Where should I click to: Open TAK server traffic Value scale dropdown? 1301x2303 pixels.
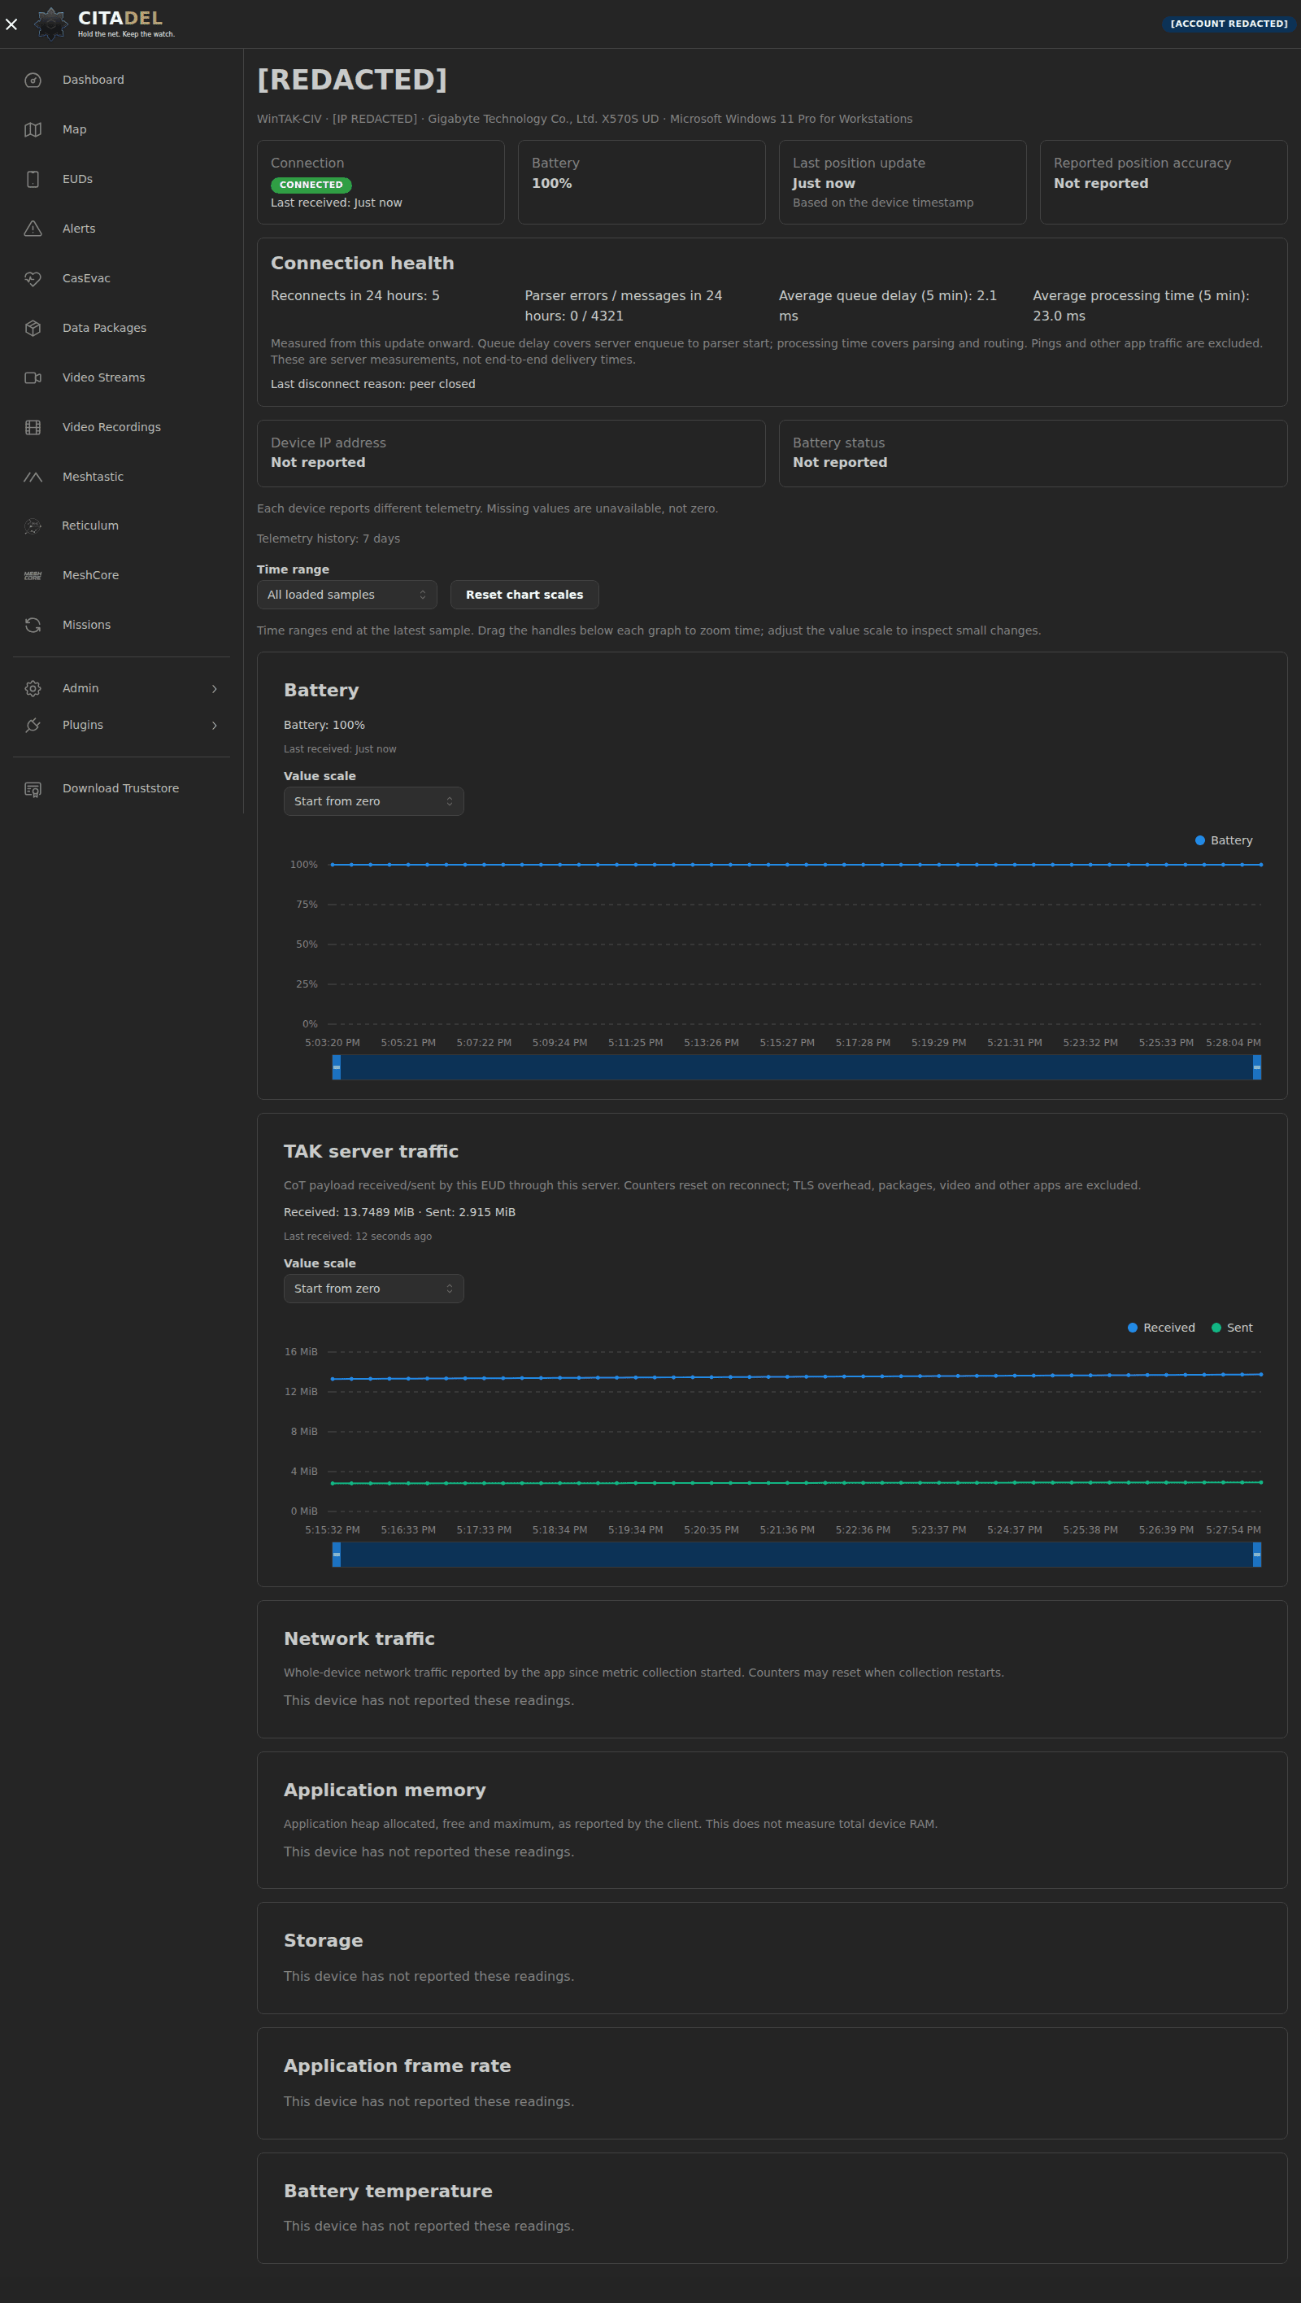click(x=373, y=1289)
